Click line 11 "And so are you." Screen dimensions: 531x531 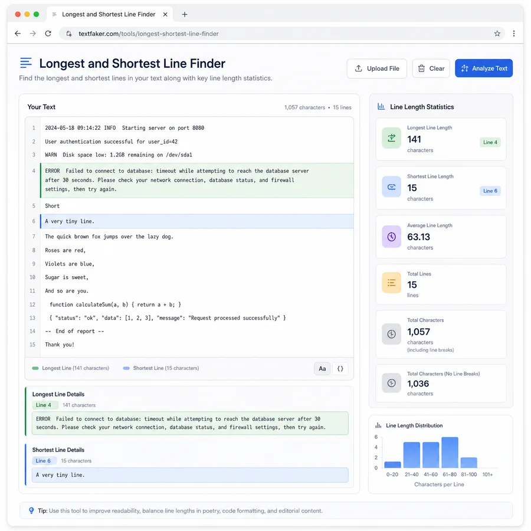click(67, 291)
